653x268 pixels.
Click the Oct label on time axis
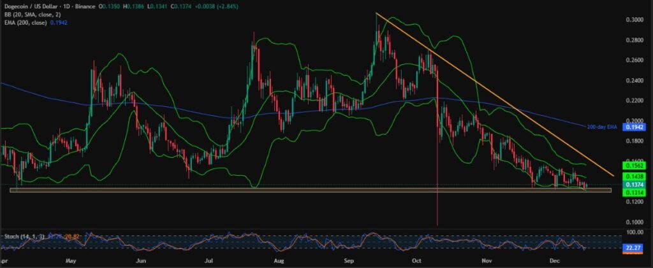417,262
